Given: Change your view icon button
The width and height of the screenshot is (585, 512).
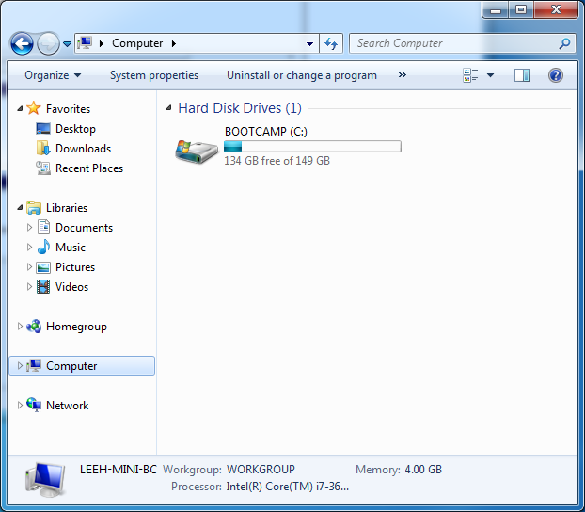Looking at the screenshot, I should coord(470,75).
